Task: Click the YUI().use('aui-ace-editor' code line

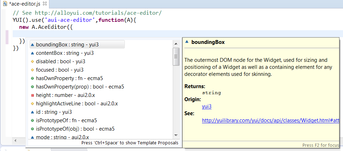Action: pyautogui.click(x=75, y=20)
